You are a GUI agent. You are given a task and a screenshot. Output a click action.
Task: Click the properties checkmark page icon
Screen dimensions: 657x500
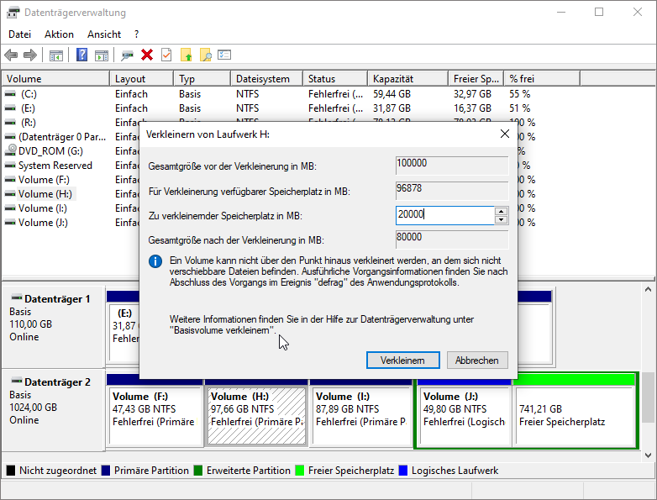click(166, 55)
